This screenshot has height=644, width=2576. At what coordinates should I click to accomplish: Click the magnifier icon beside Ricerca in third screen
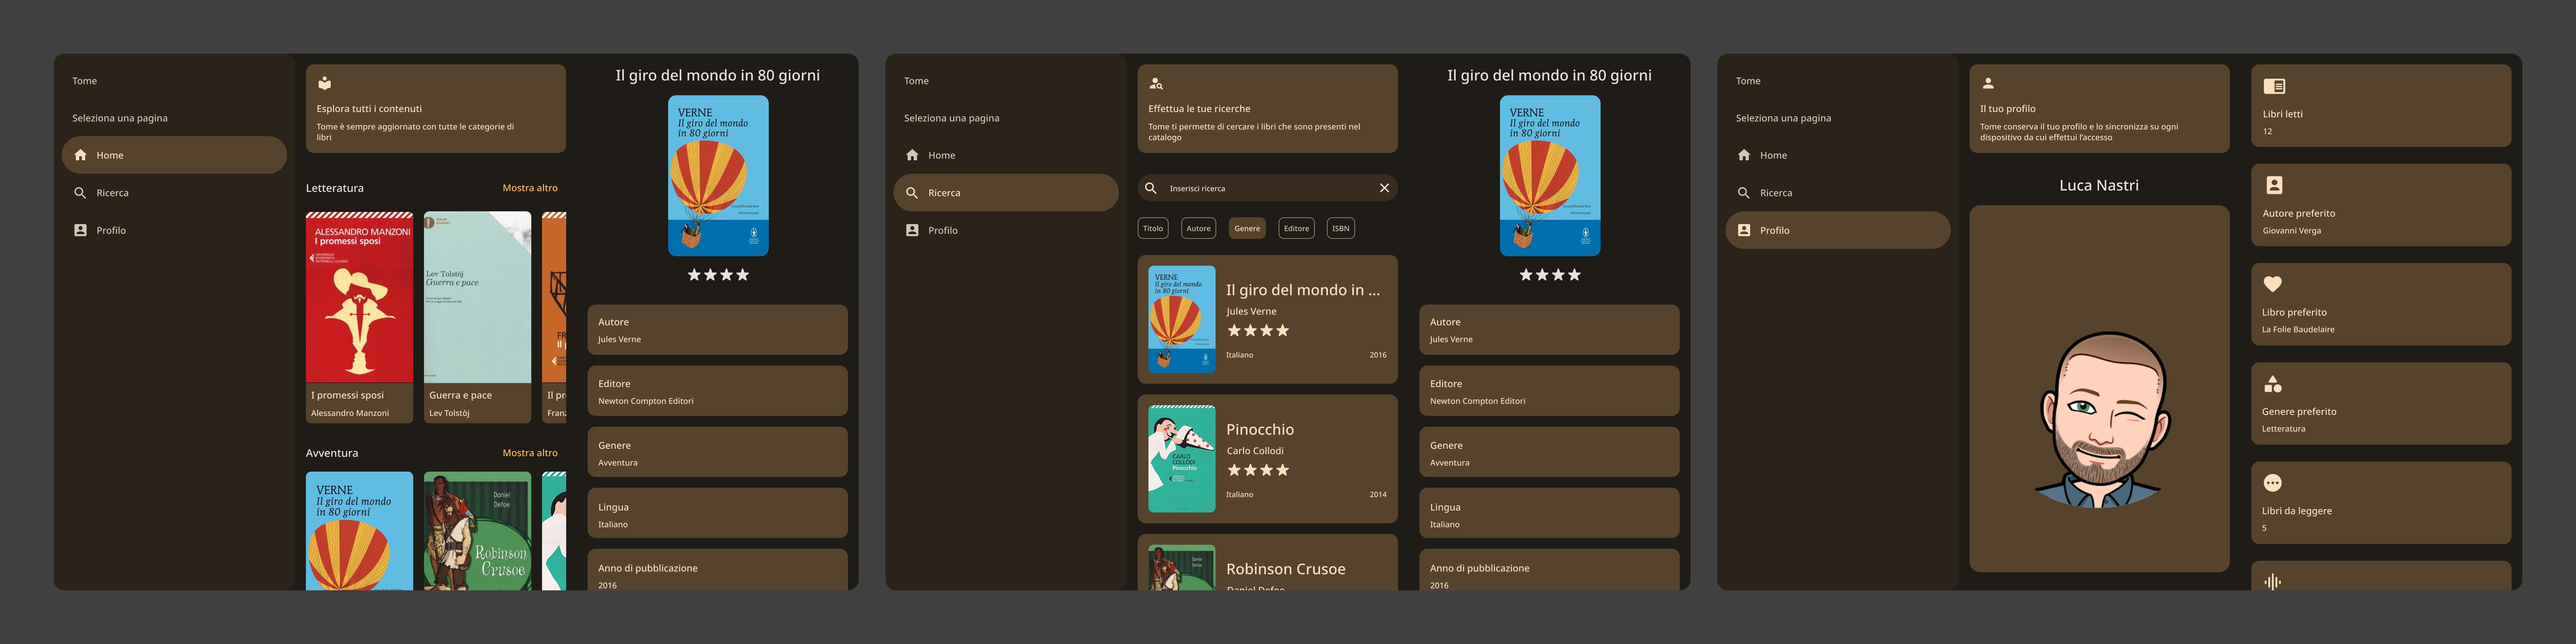click(1744, 193)
